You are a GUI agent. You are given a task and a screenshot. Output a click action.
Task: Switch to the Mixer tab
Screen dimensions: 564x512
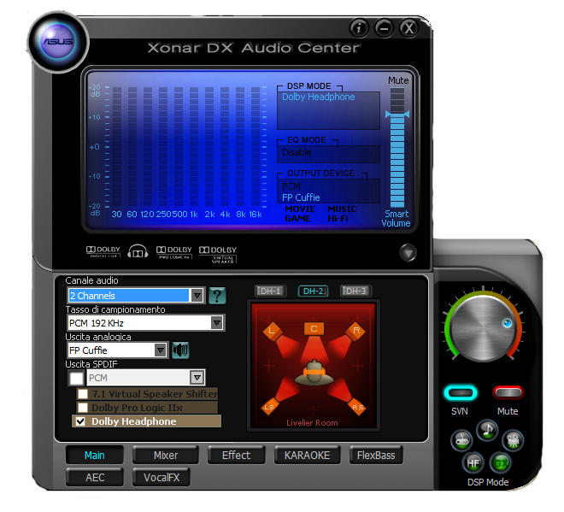[x=166, y=455]
